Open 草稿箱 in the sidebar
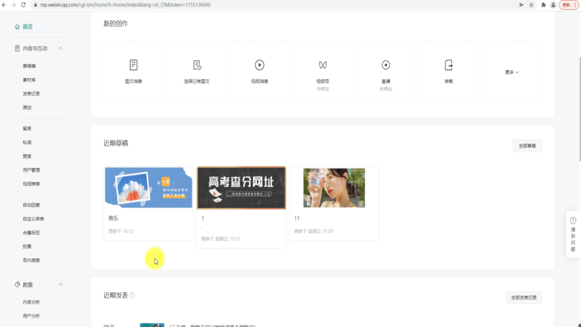This screenshot has height=327, width=581. click(29, 66)
